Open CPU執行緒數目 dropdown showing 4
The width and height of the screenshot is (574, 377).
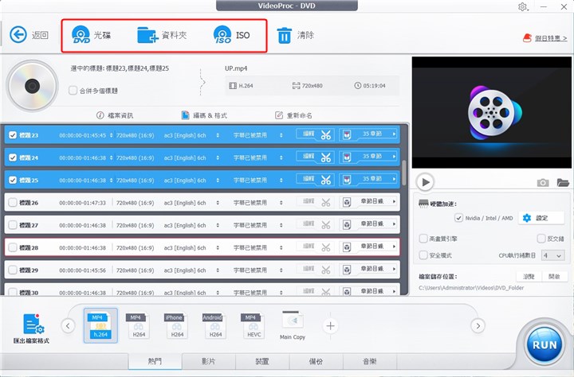(x=552, y=255)
